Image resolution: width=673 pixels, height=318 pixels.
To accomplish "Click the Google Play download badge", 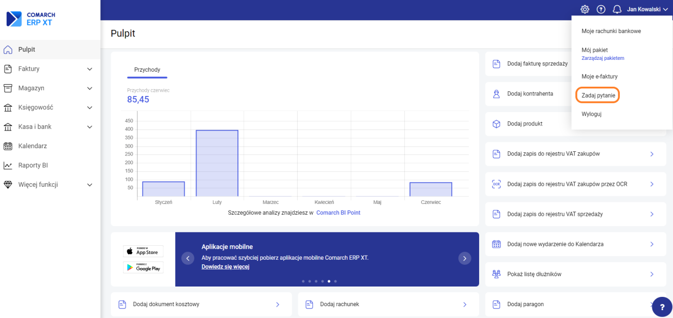I will pyautogui.click(x=143, y=267).
